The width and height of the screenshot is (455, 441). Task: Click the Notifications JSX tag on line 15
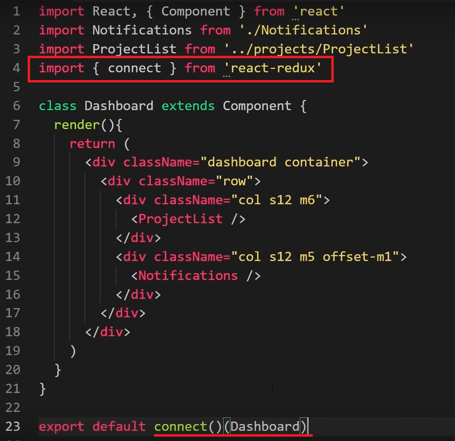(188, 276)
